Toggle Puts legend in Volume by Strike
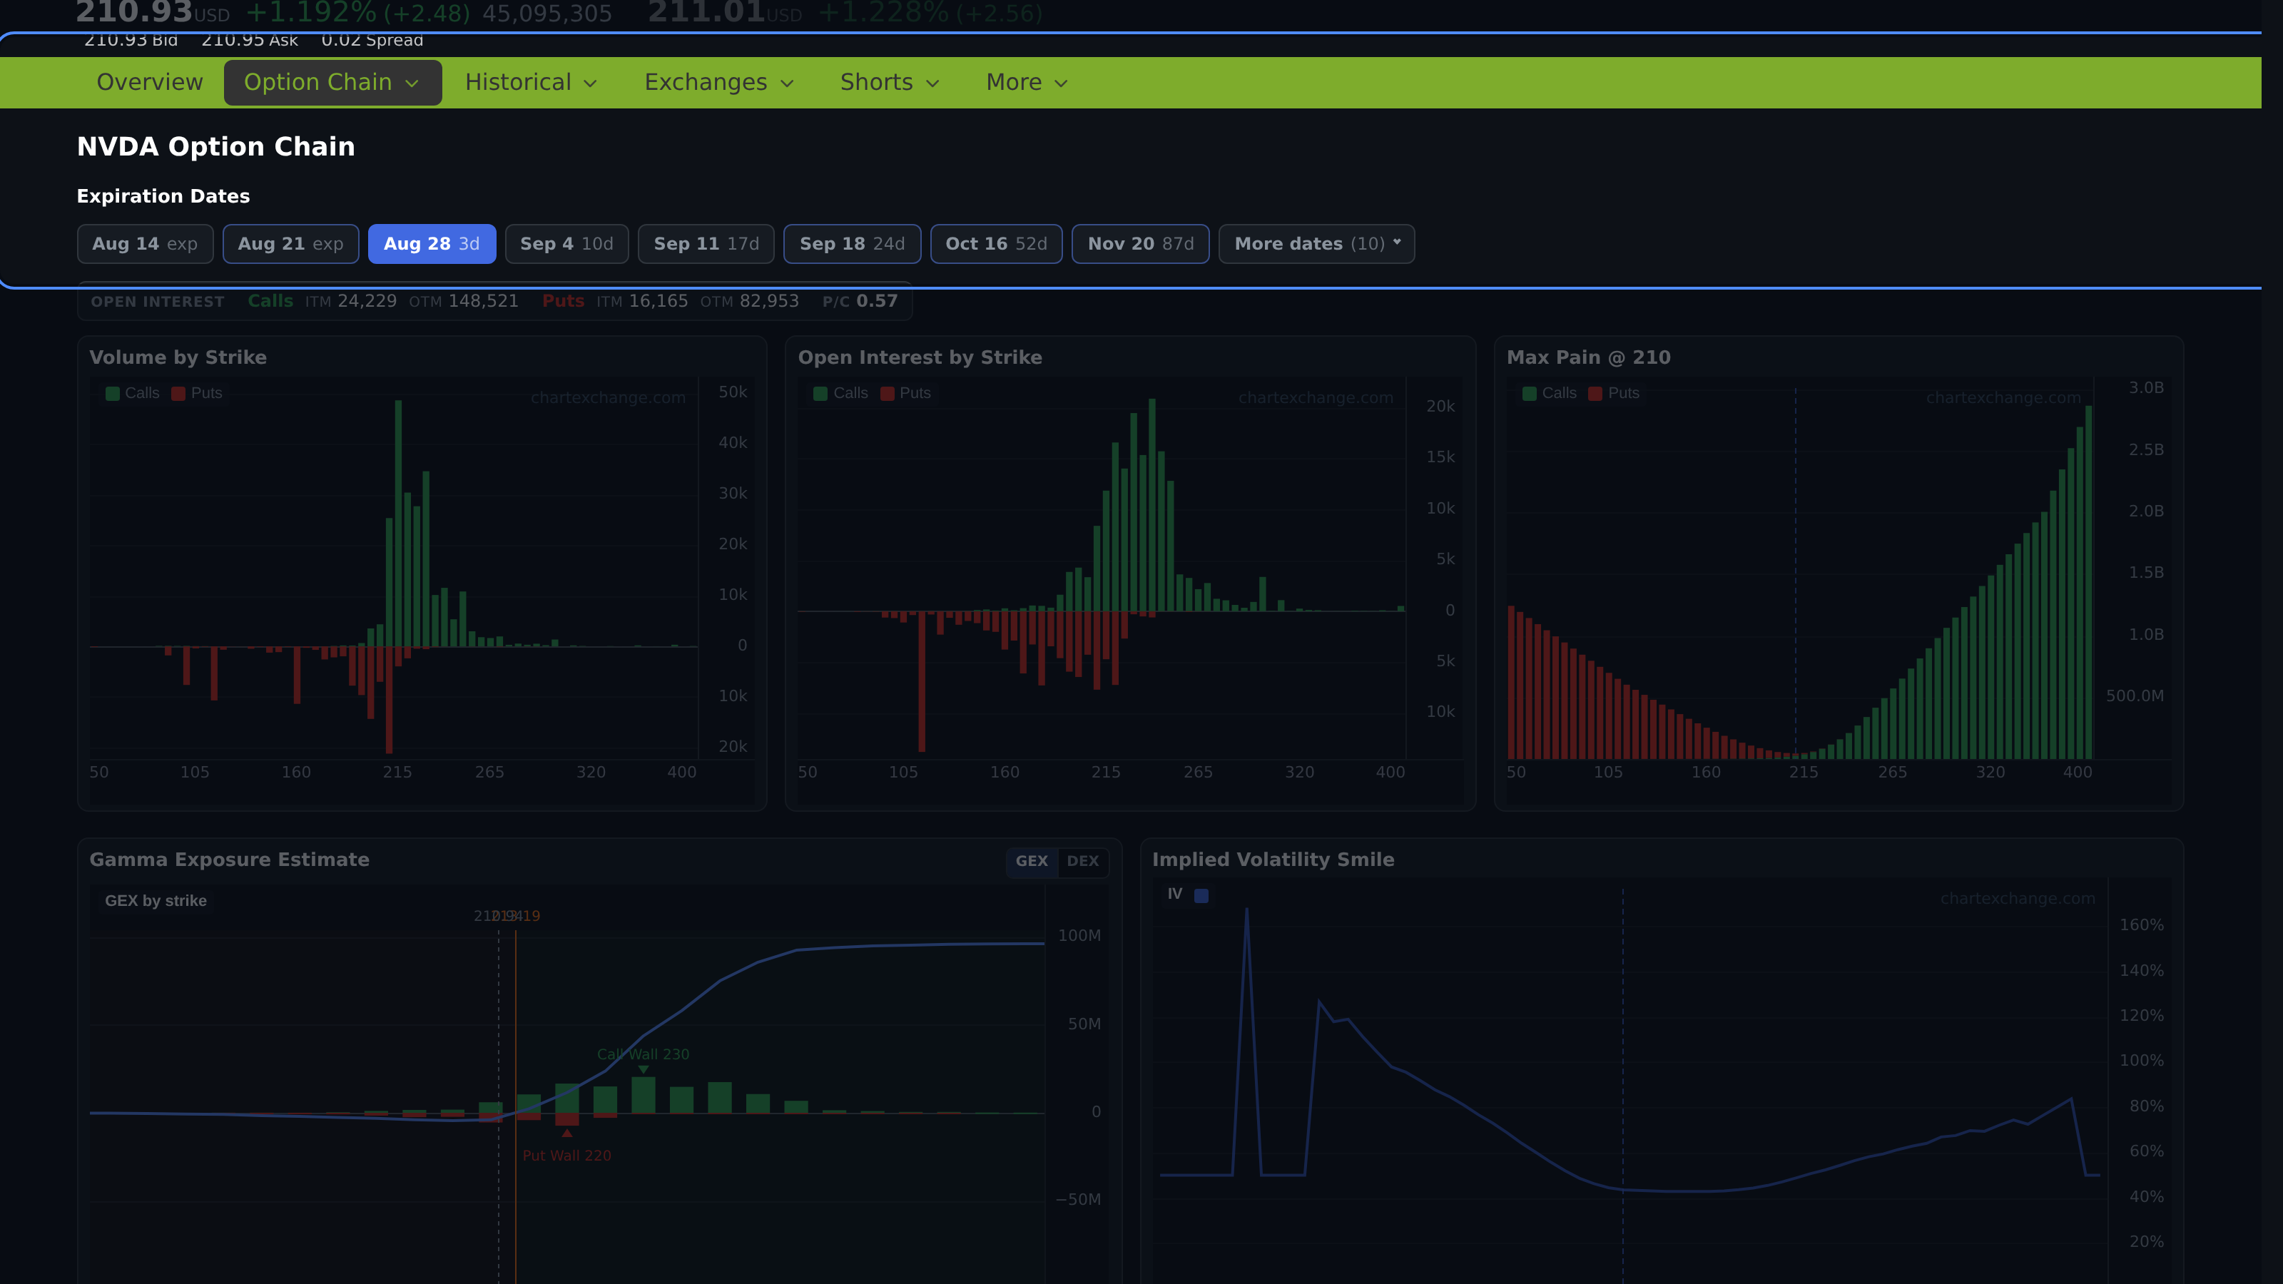Image resolution: width=2283 pixels, height=1284 pixels. click(197, 394)
